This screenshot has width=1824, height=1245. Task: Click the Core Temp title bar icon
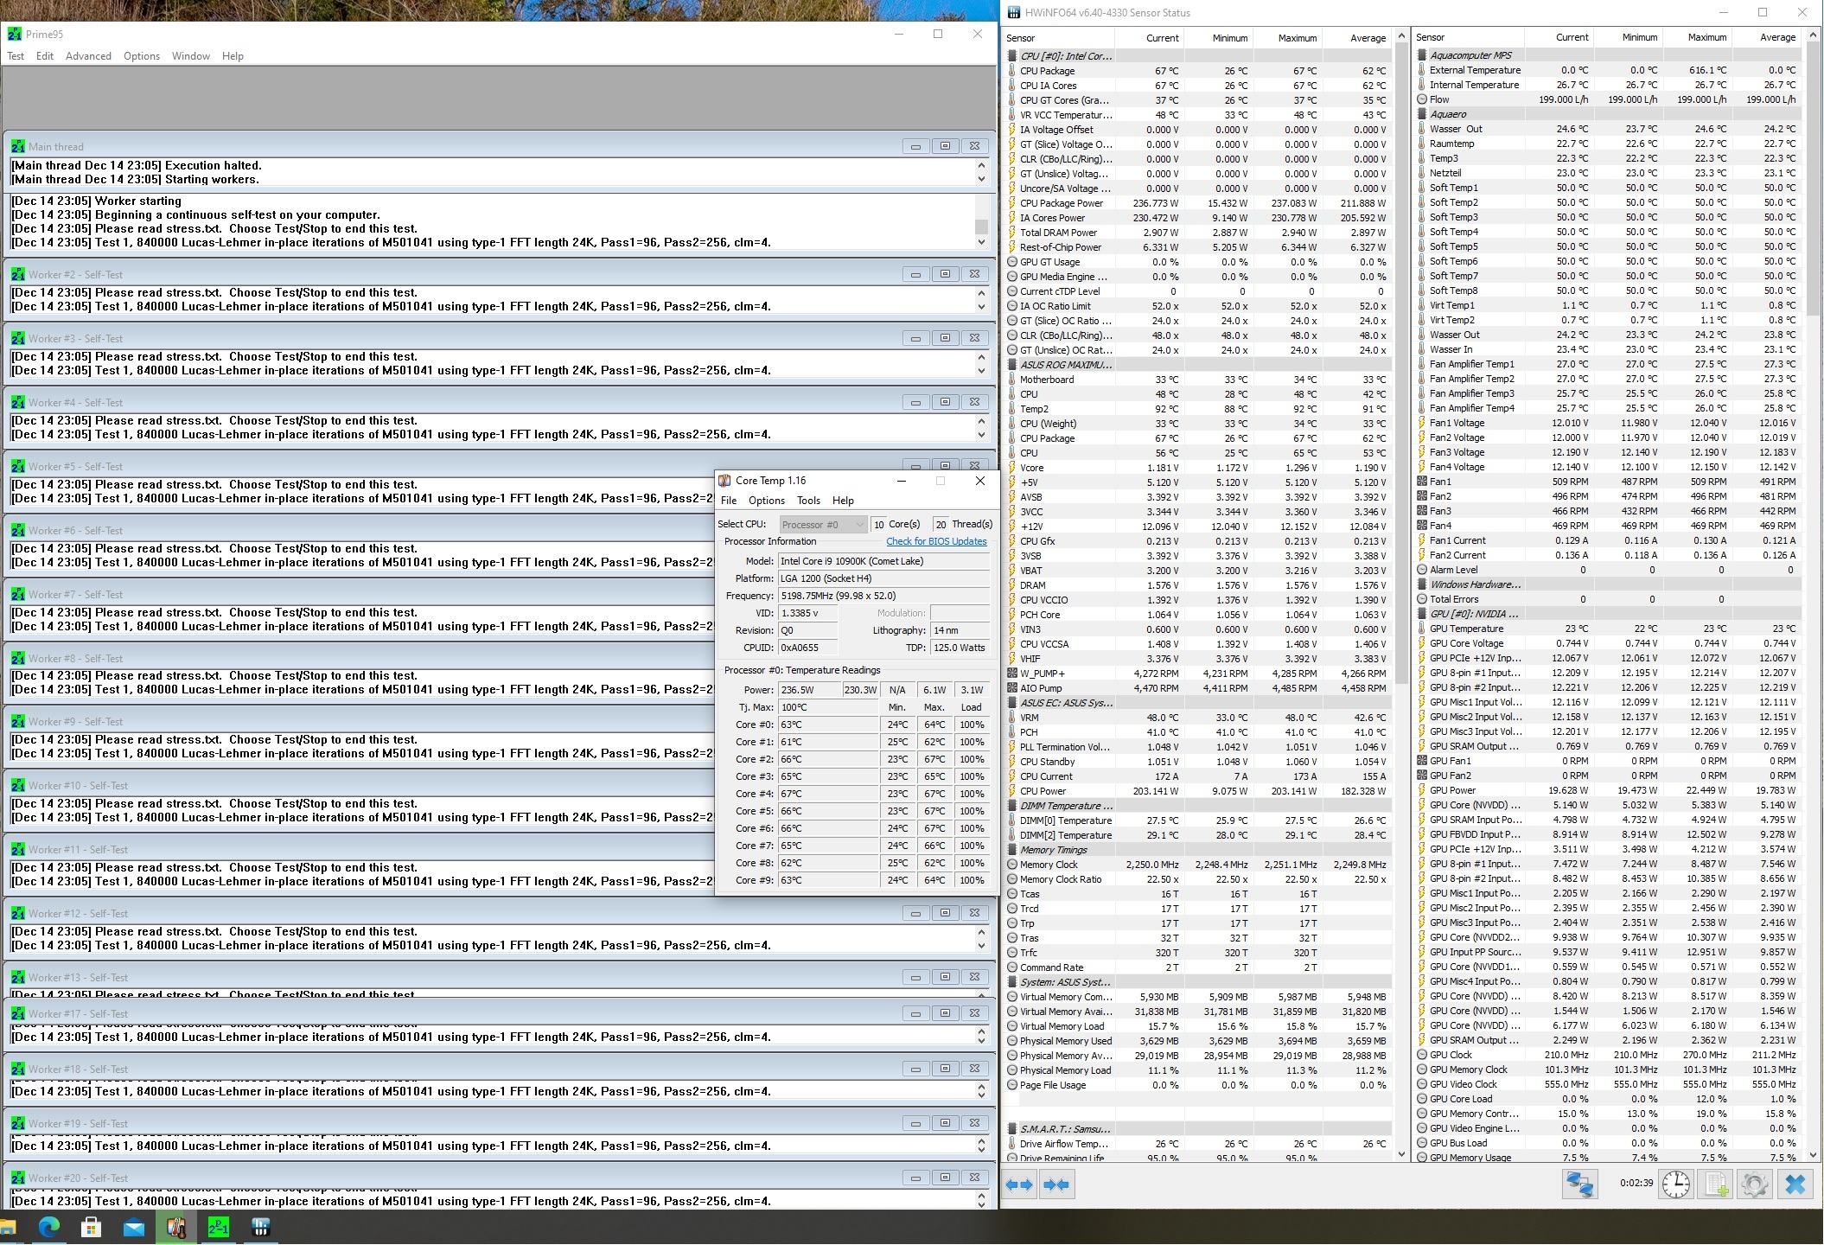coord(724,481)
